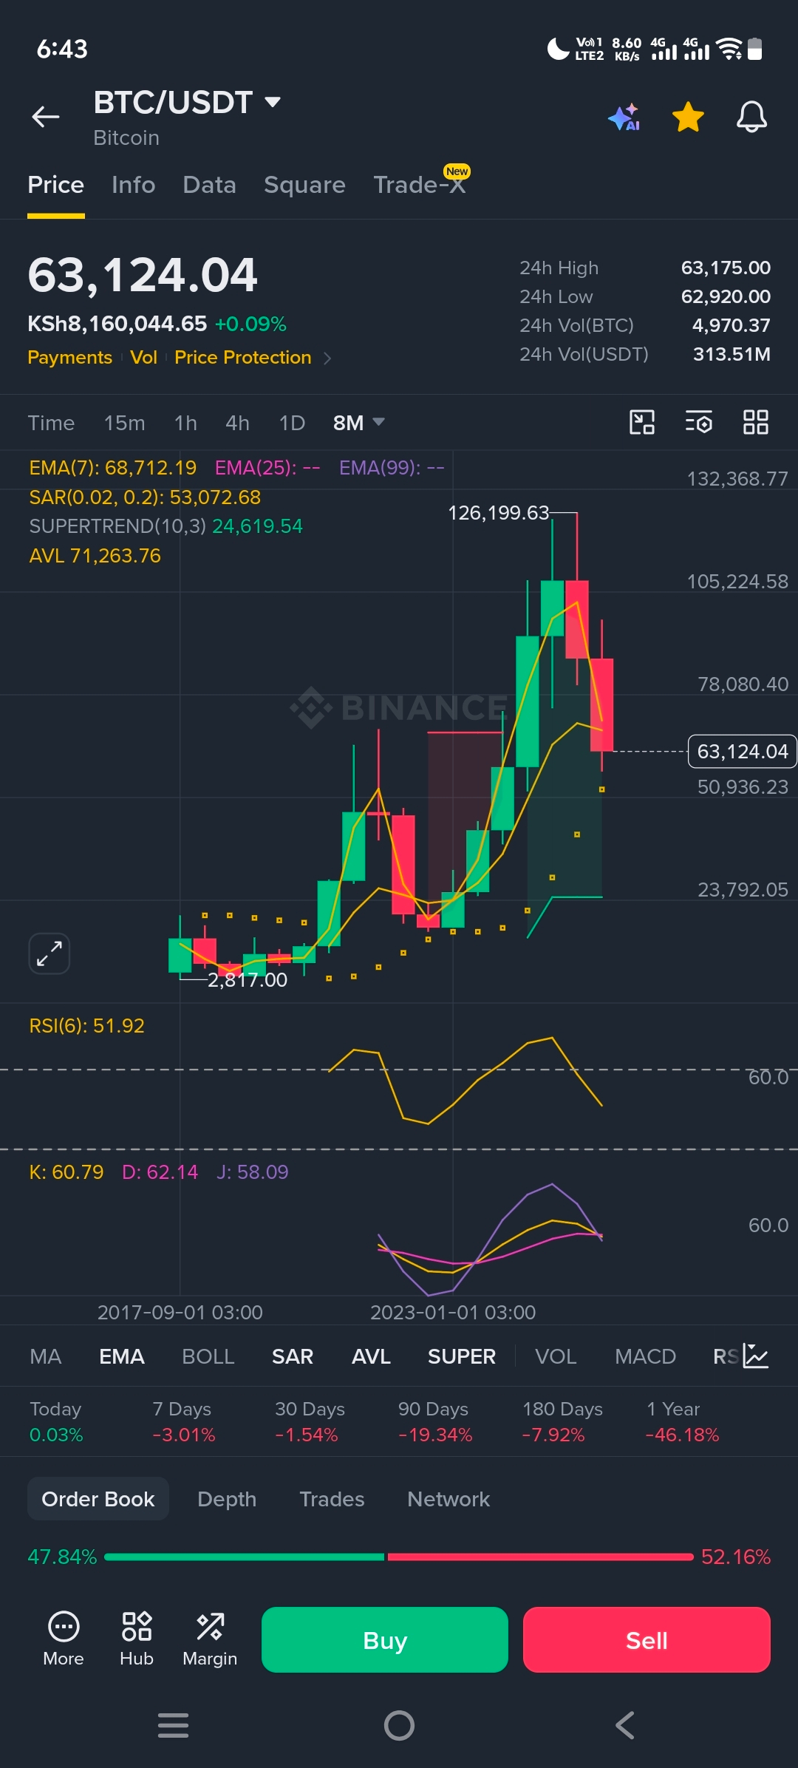
Task: Tap the Price Protection link
Action: coord(243,358)
